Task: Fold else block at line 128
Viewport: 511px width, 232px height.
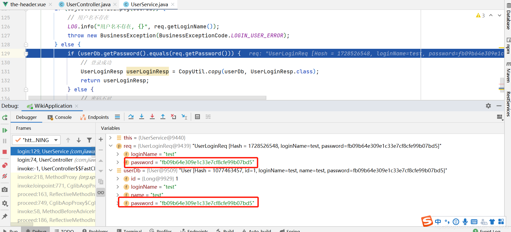Action: [x=26, y=44]
